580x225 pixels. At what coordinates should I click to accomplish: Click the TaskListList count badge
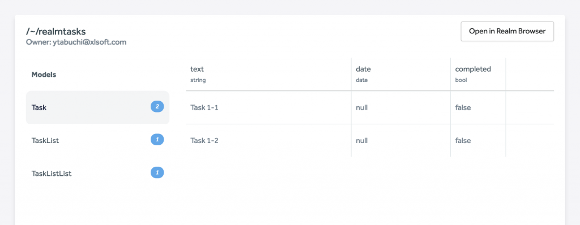(157, 172)
